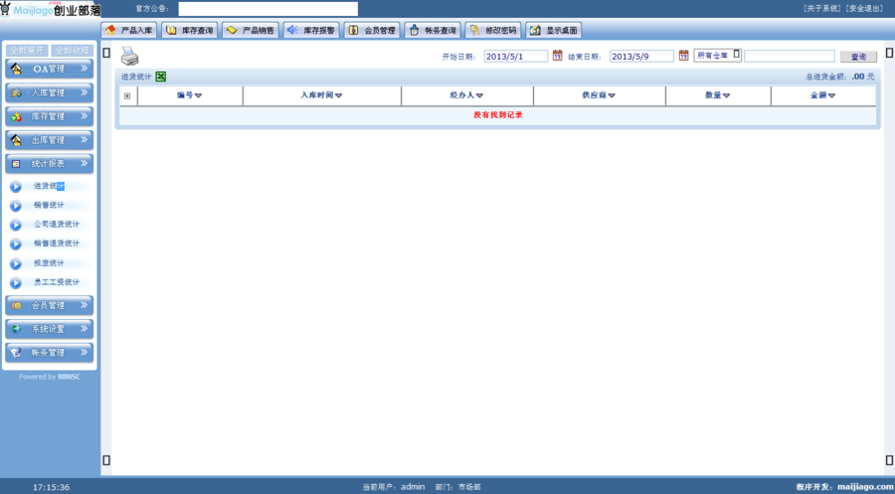Click the icon on 入库管理 sidebar header
This screenshot has height=494, width=895.
[17, 92]
